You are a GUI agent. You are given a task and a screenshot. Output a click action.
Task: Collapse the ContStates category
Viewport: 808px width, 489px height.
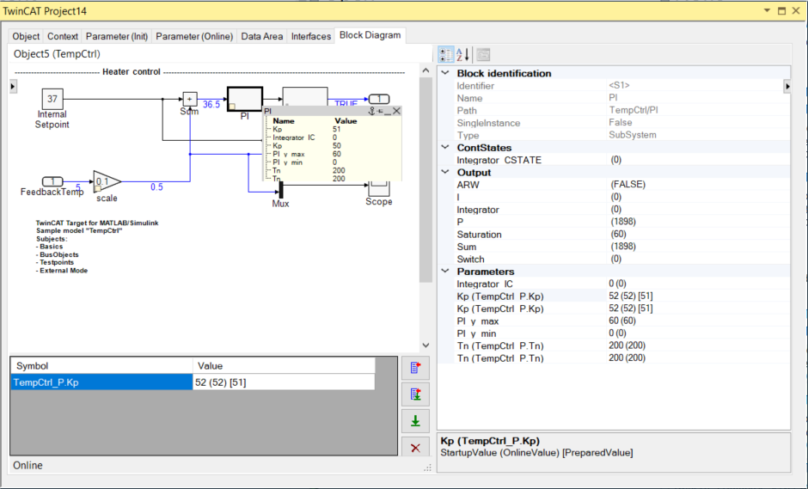445,147
